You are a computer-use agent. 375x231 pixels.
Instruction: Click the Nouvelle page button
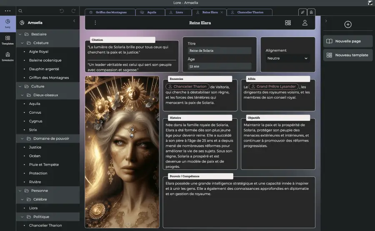point(348,41)
